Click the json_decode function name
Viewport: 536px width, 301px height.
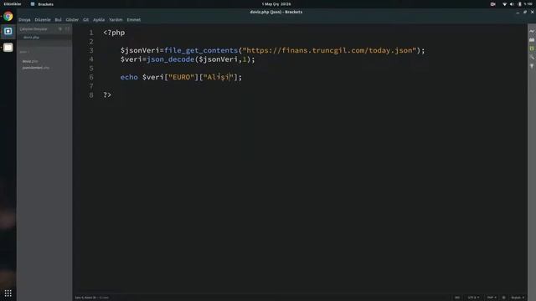[171, 59]
